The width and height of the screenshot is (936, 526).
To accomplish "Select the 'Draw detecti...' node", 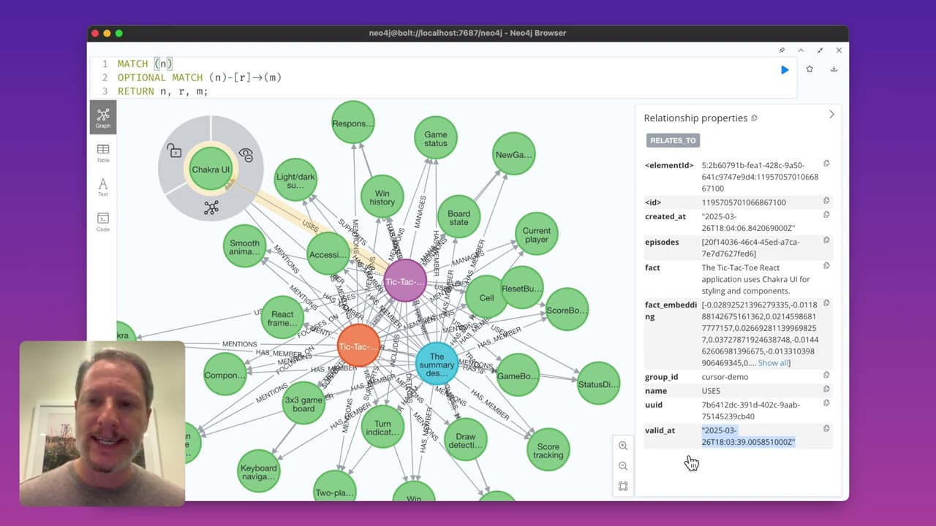I will (465, 441).
